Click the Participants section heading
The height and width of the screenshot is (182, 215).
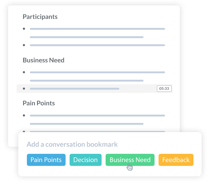click(40, 17)
